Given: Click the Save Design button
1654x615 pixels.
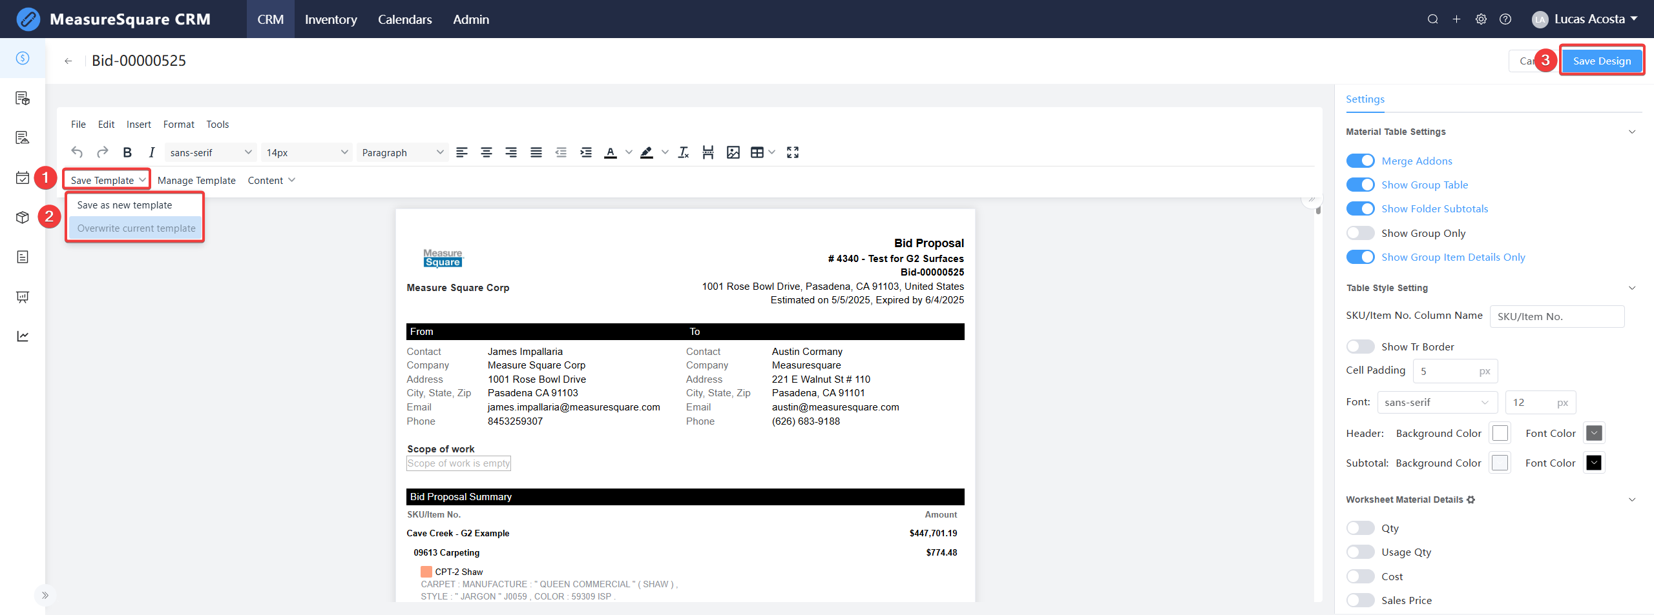Looking at the screenshot, I should coord(1602,61).
